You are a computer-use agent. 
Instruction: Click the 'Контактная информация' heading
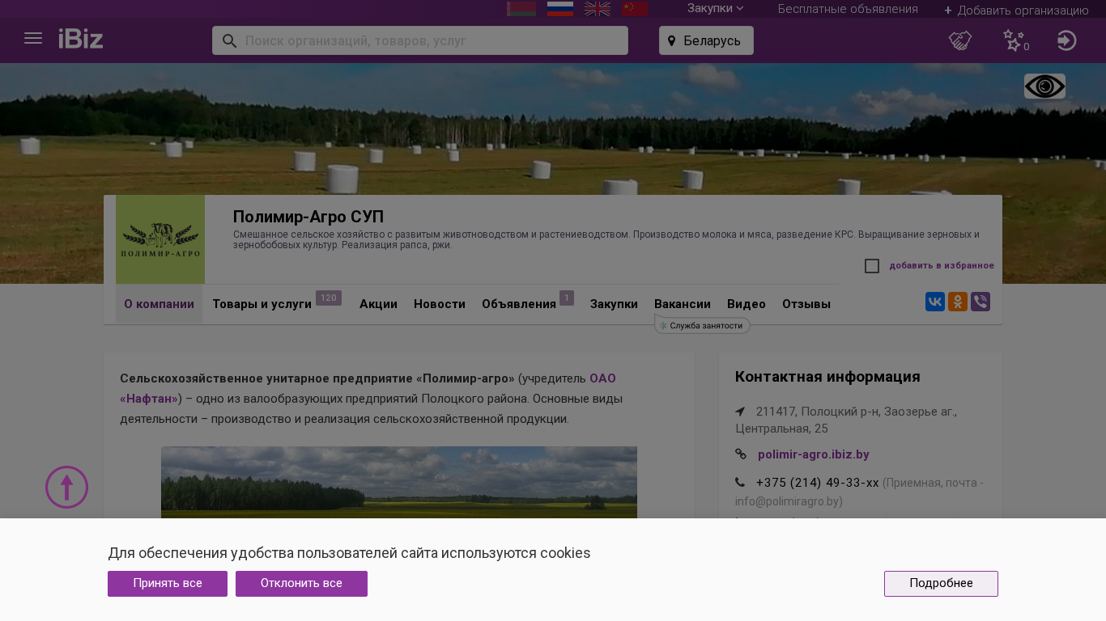827,377
